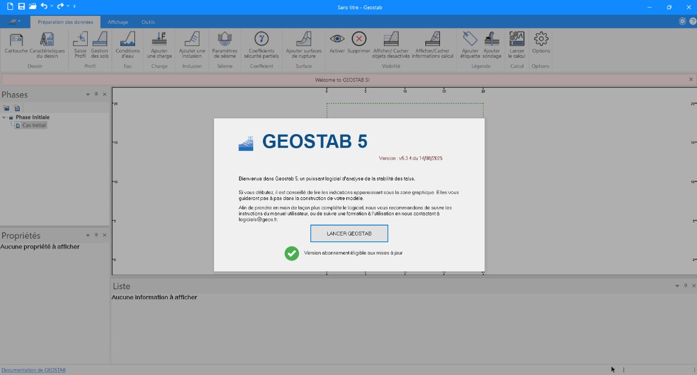The width and height of the screenshot is (697, 375).
Task: Pin the Propriétés panel
Action: click(x=96, y=235)
